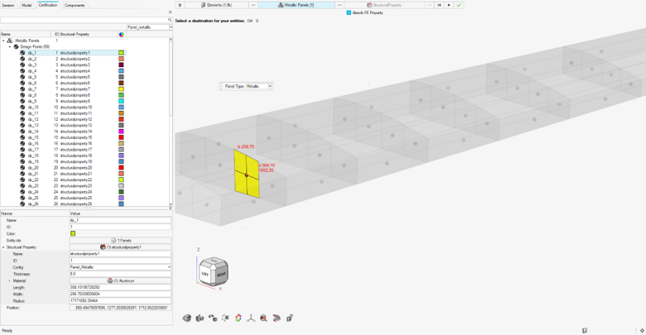This screenshot has width=646, height=335.
Task: Collapse the Design Points tree node
Action: [10, 46]
